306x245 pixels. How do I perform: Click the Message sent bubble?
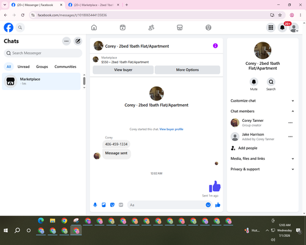[x=116, y=153]
